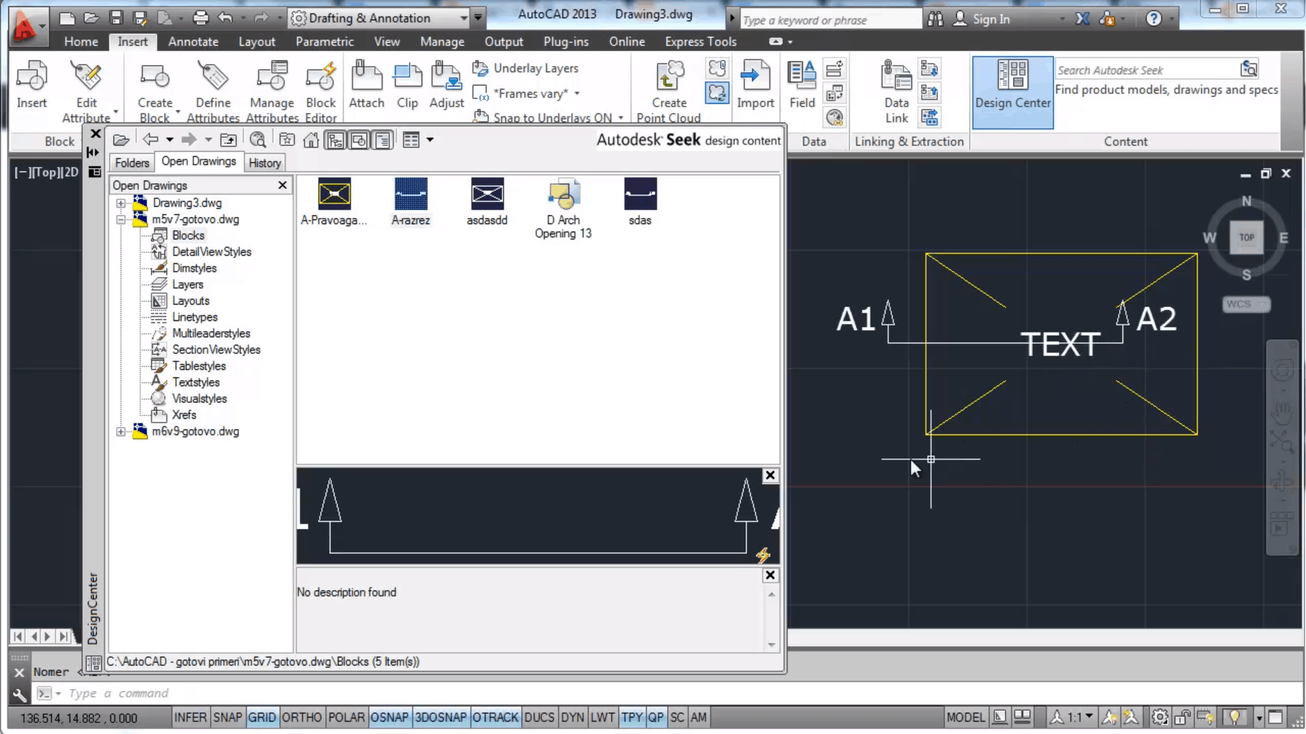1306x734 pixels.
Task: Open the Frames vary dropdown
Action: pyautogui.click(x=577, y=94)
